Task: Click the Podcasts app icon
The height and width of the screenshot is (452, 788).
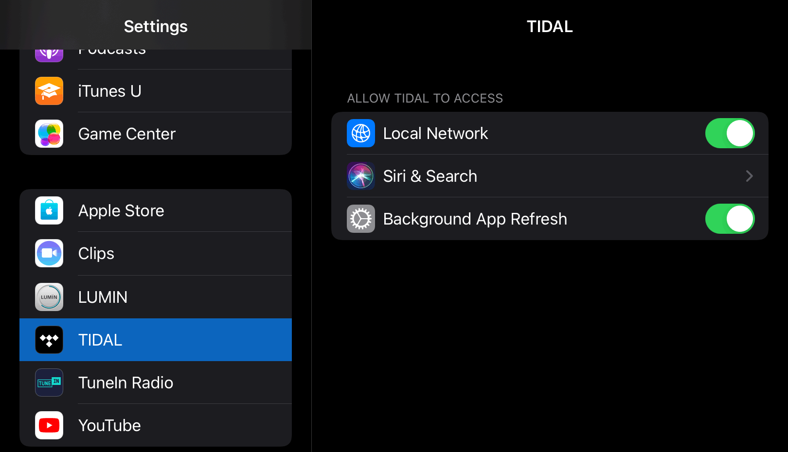Action: (x=49, y=52)
